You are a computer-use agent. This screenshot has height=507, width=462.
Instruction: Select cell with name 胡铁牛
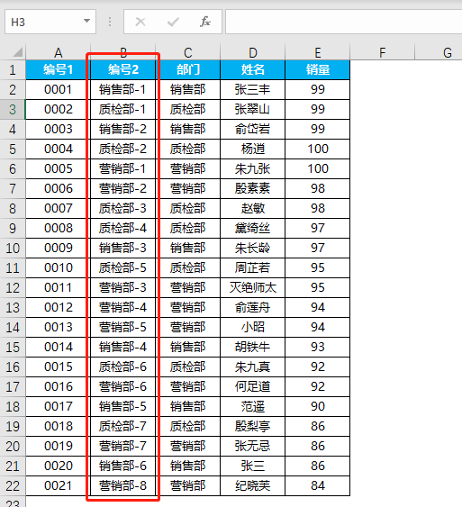[x=253, y=348]
